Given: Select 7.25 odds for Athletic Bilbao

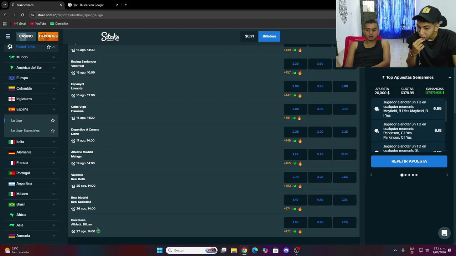Looking at the screenshot, I should click(344, 222).
